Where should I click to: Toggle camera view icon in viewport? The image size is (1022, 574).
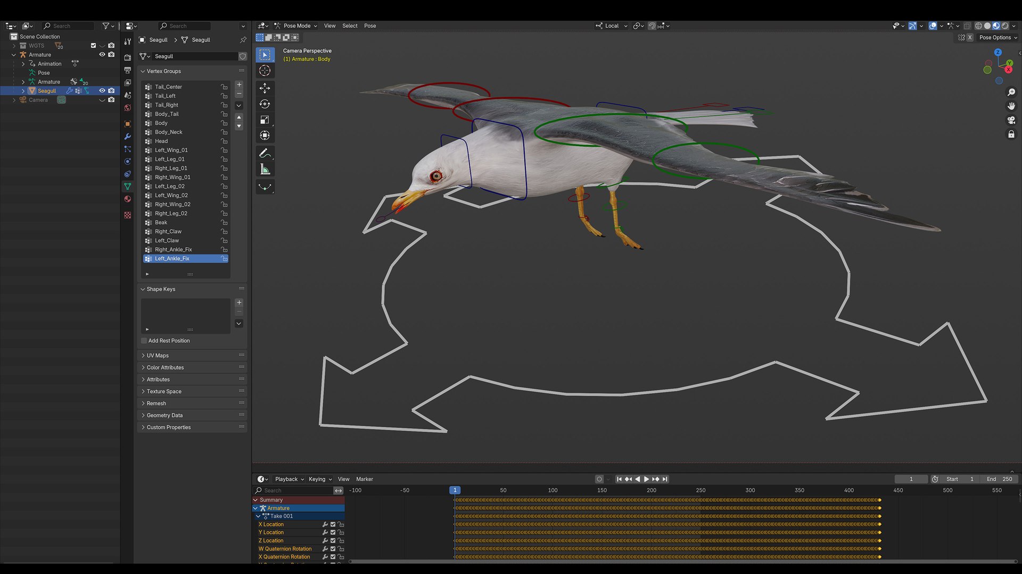point(1011,121)
